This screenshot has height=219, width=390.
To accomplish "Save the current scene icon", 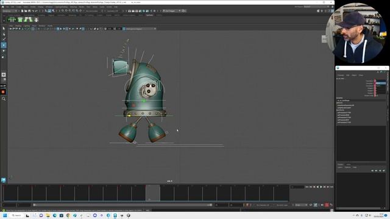I will click(29, 11).
